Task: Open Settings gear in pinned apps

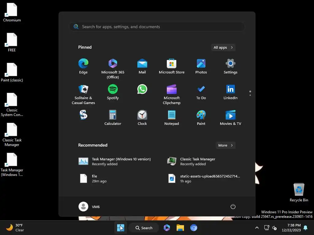Action: 231,66
